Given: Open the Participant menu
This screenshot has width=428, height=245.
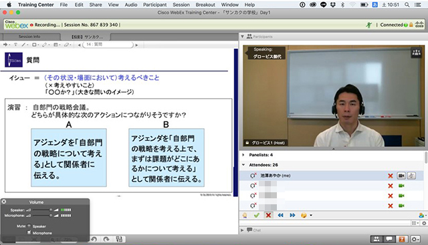Looking at the screenshot, I should (x=154, y=5).
